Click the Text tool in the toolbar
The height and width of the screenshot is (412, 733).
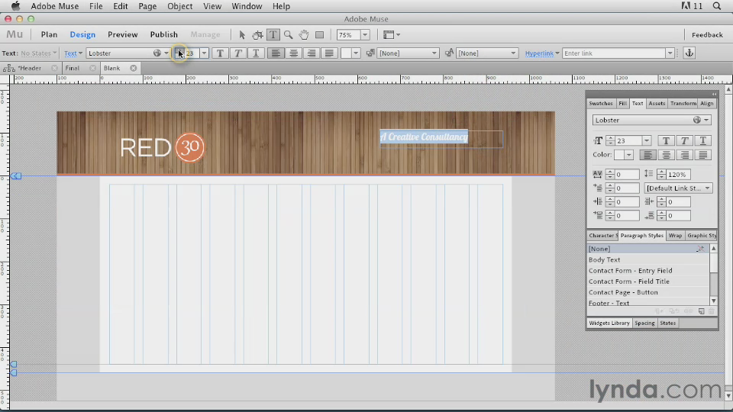pyautogui.click(x=273, y=34)
